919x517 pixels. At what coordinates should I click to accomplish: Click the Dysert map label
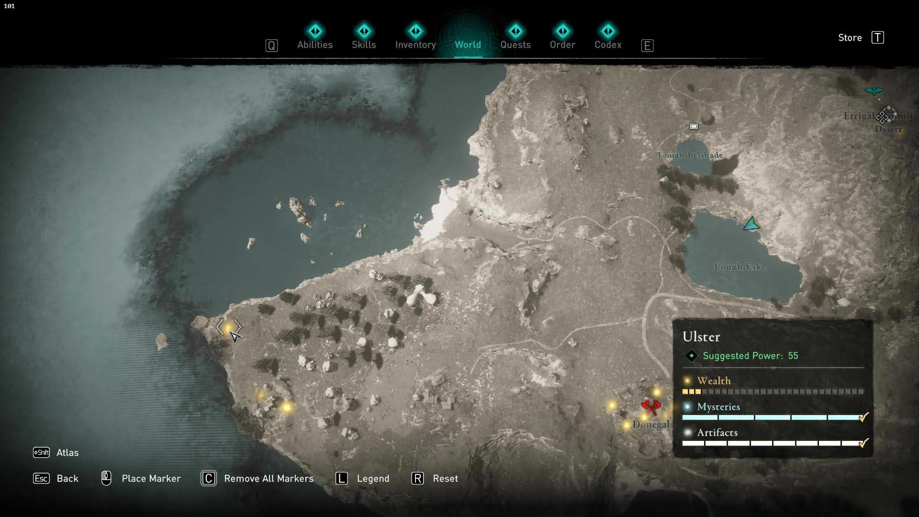pos(888,129)
